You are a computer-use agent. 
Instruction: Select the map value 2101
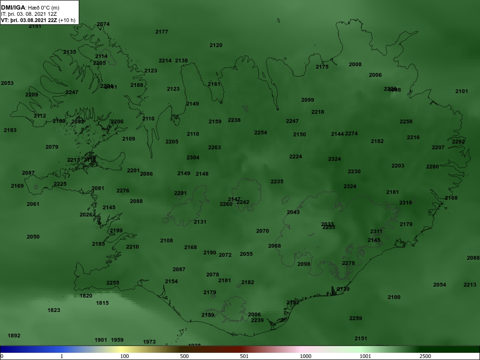coord(462,92)
